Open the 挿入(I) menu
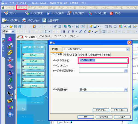Screen dimensions: 138x124 [42, 7]
